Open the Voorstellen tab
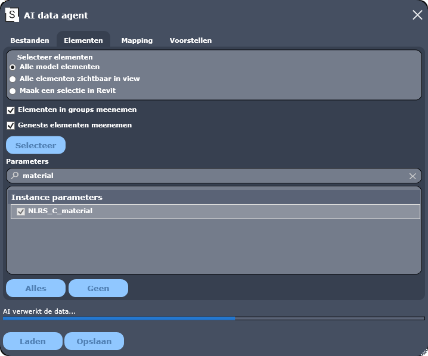 (191, 40)
